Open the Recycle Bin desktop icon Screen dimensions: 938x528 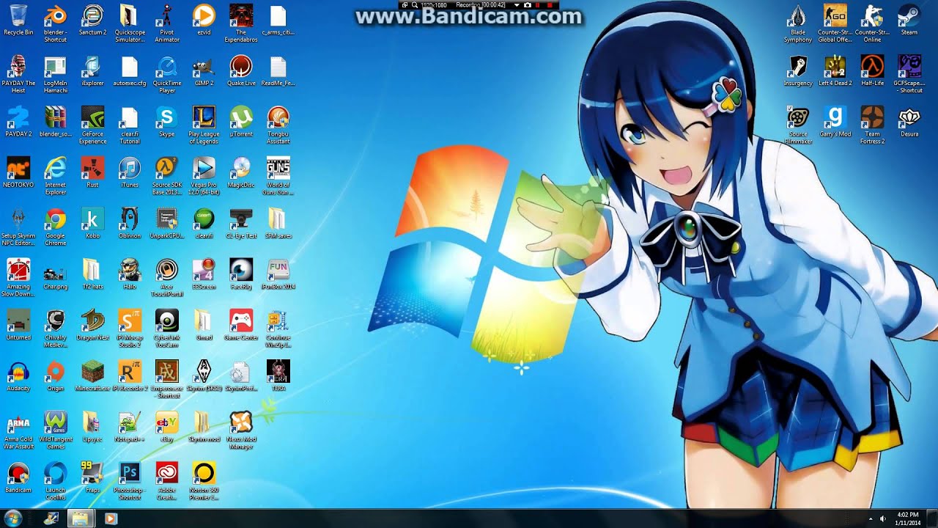(18, 15)
